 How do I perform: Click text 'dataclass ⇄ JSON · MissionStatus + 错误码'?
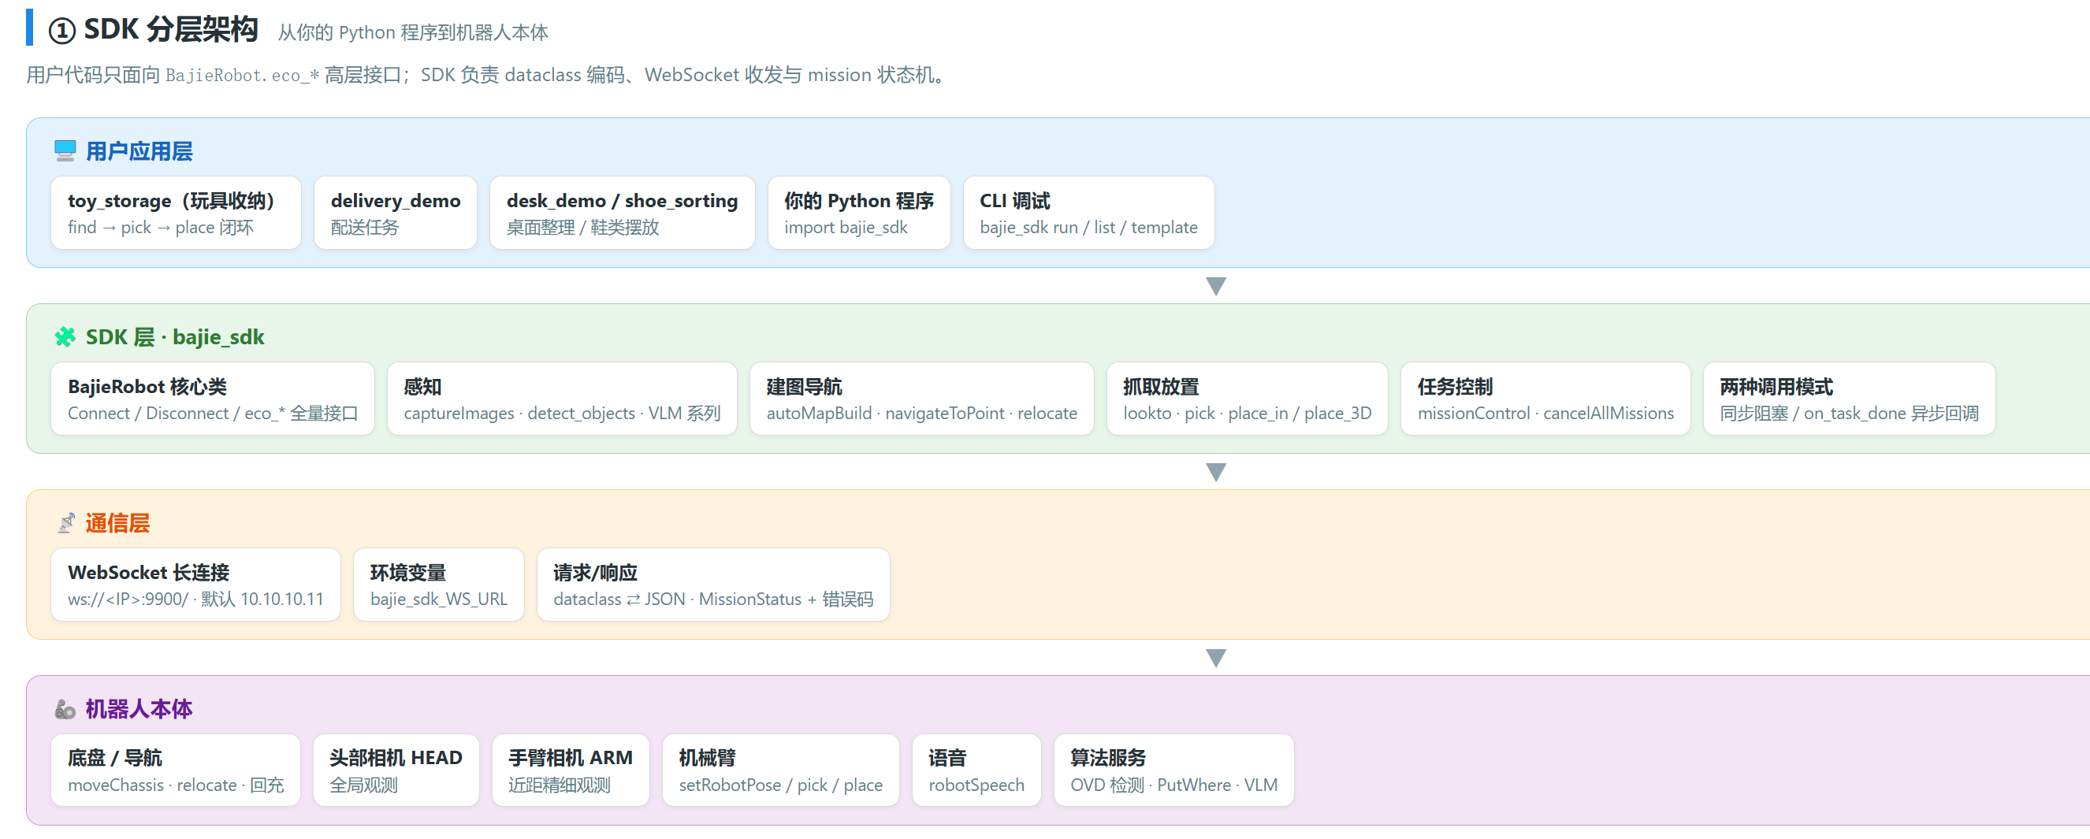[x=713, y=599]
